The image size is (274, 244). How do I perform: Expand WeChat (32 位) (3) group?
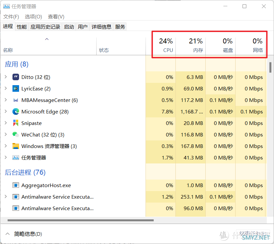pos(6,134)
